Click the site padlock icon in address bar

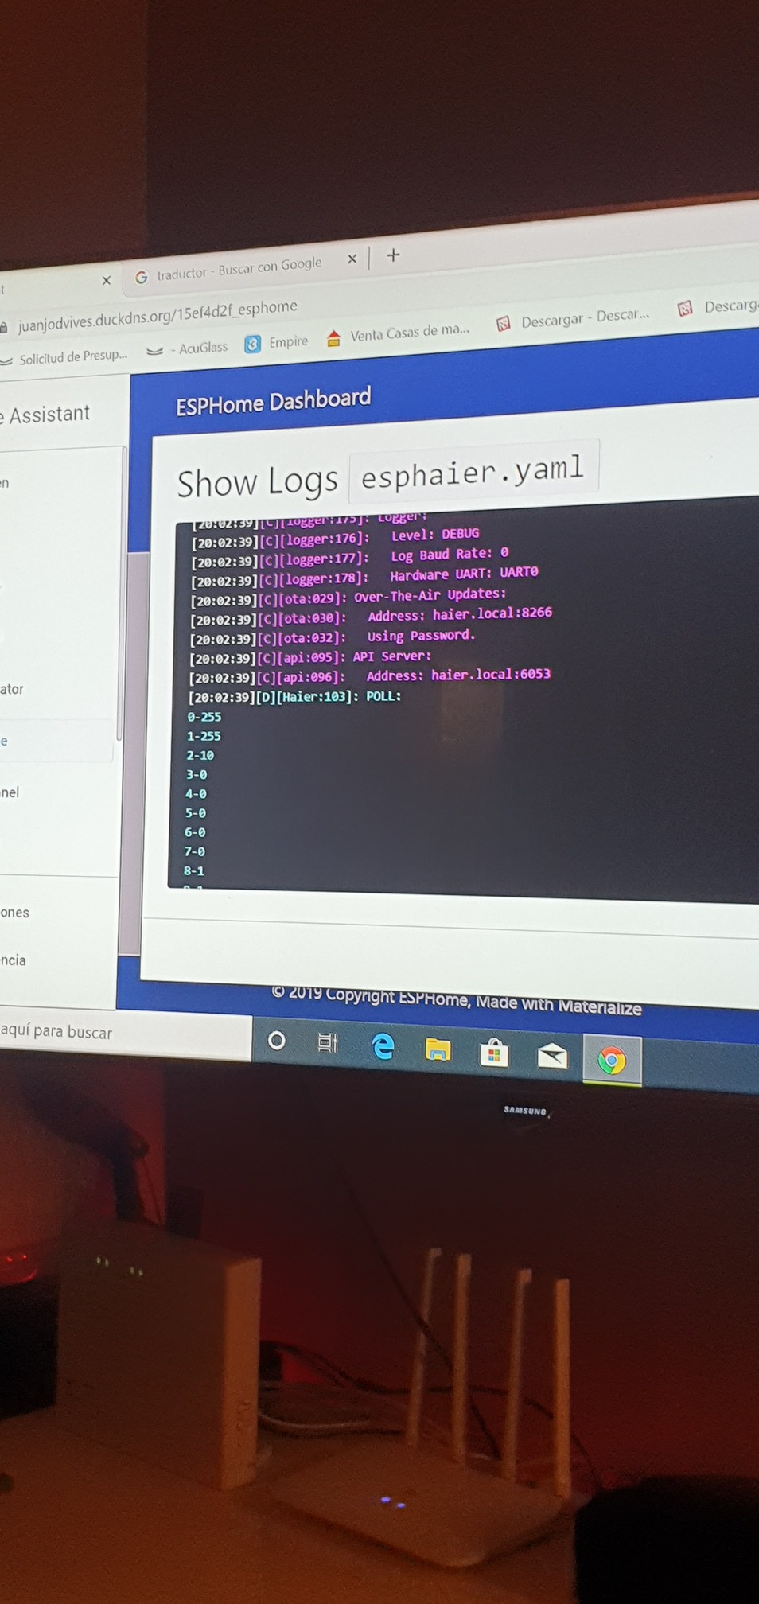pyautogui.click(x=4, y=327)
